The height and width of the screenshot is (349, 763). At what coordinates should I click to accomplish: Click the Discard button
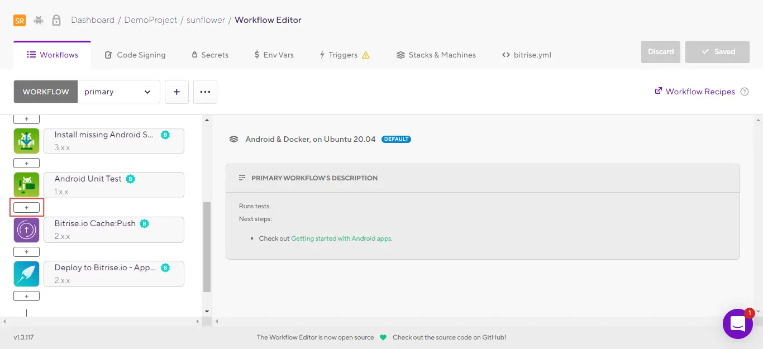click(660, 51)
